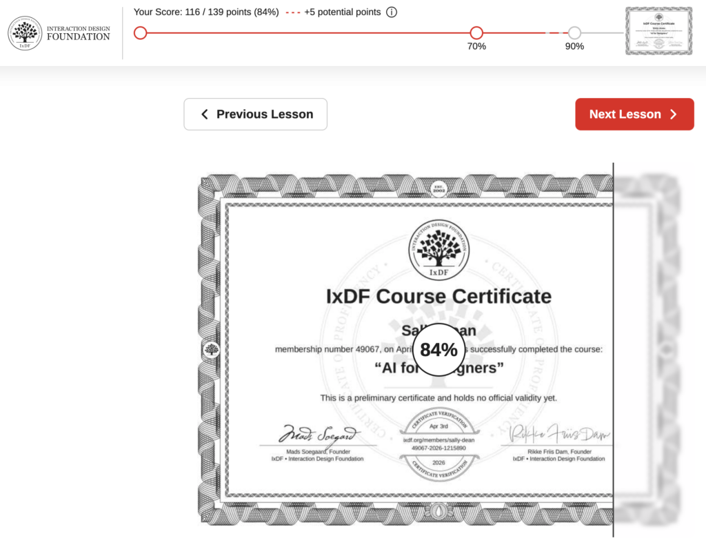Click the ixdf.org/members/sally-dean verification URL
This screenshot has width=706, height=545.
click(x=438, y=439)
